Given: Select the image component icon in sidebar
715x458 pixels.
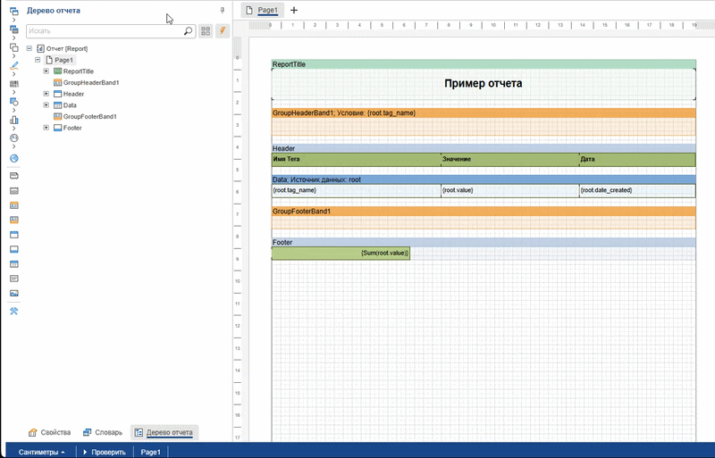Looking at the screenshot, I should pyautogui.click(x=13, y=293).
